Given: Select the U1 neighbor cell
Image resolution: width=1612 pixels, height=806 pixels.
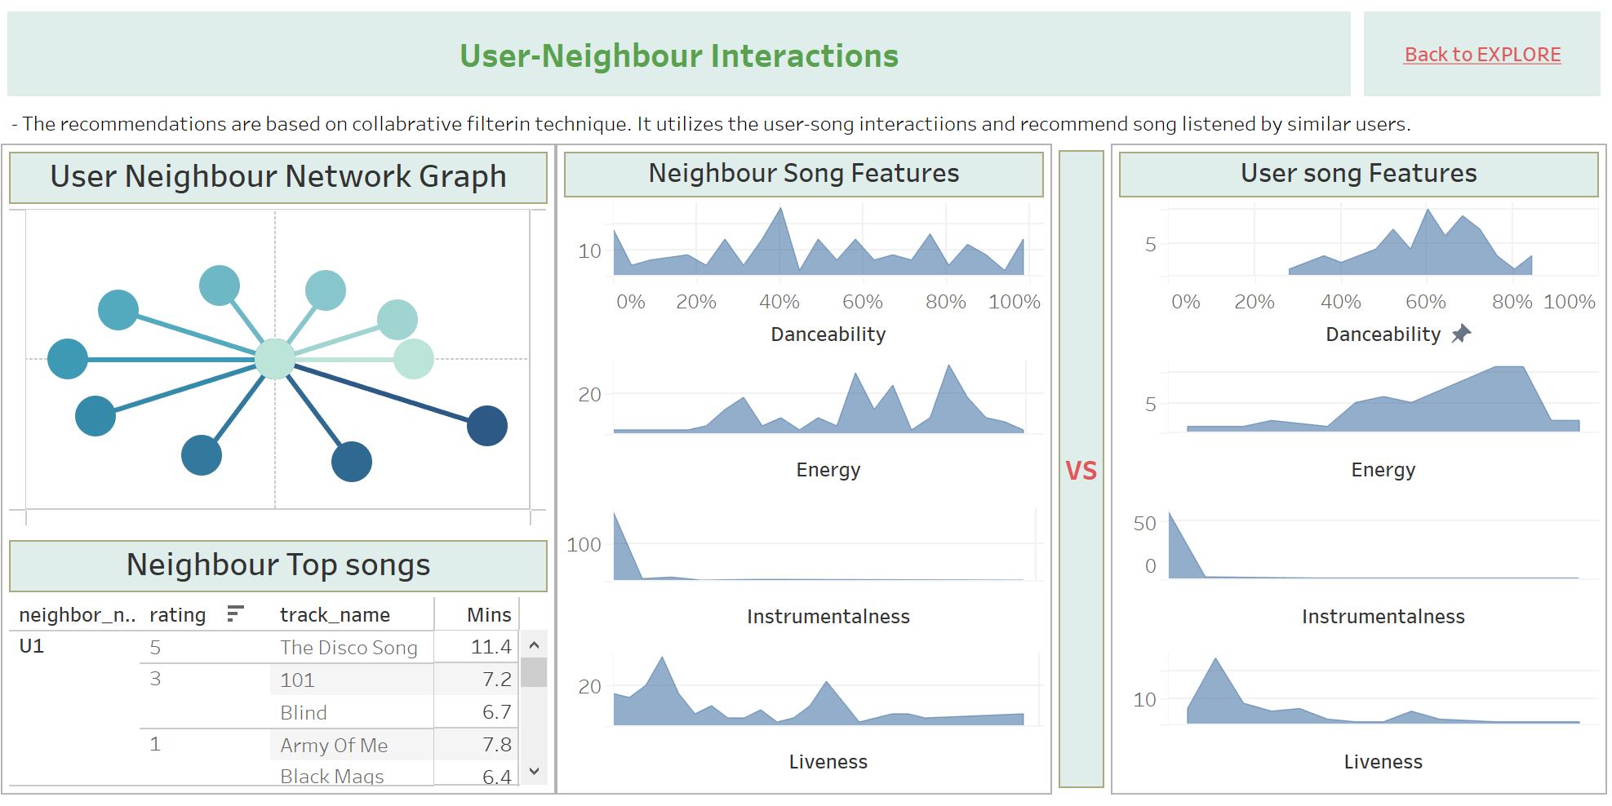Looking at the screenshot, I should [x=32, y=646].
